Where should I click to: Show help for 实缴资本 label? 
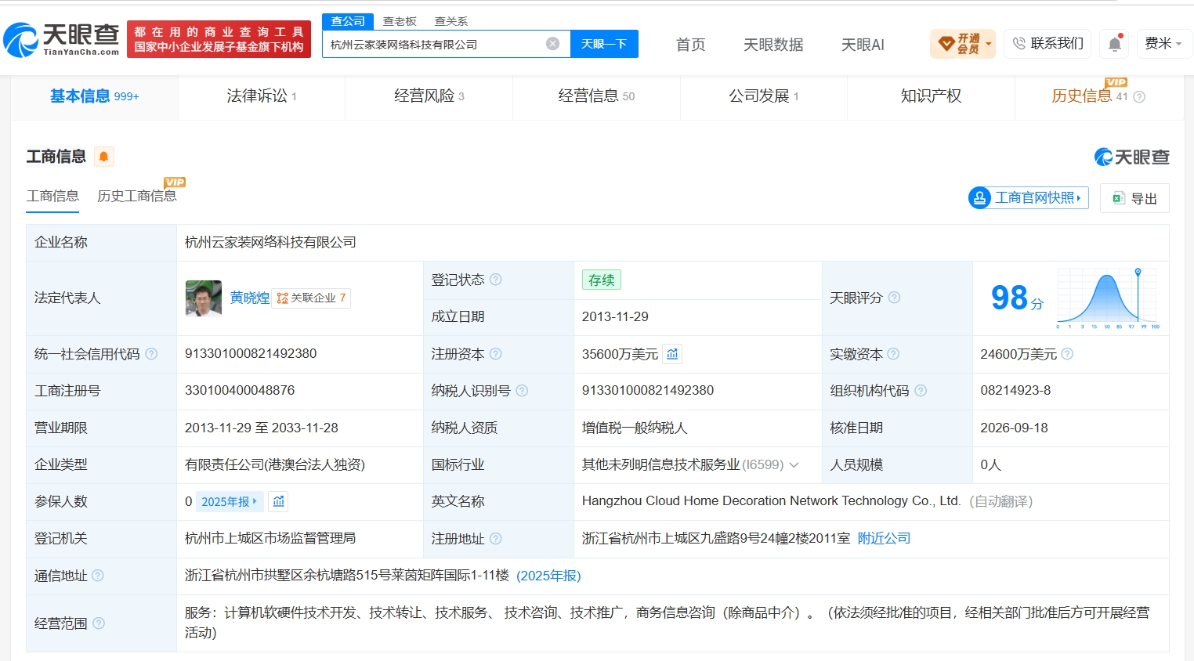point(893,354)
